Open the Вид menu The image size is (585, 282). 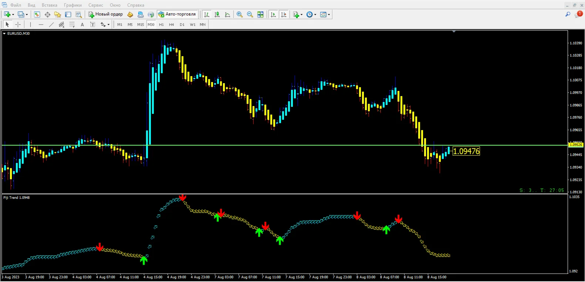click(x=31, y=5)
